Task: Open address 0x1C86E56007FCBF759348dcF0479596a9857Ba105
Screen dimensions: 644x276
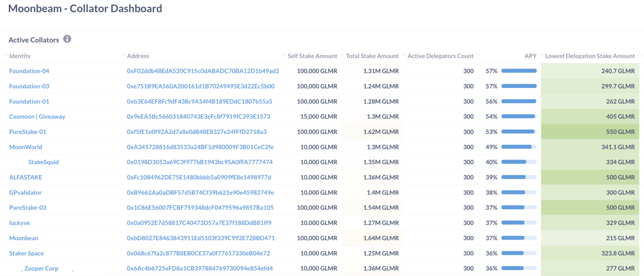Action: tap(200, 207)
